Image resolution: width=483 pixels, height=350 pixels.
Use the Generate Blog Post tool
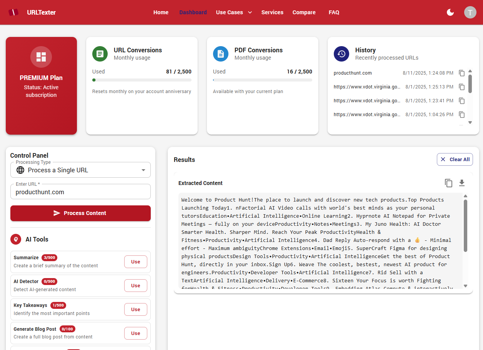point(135,333)
